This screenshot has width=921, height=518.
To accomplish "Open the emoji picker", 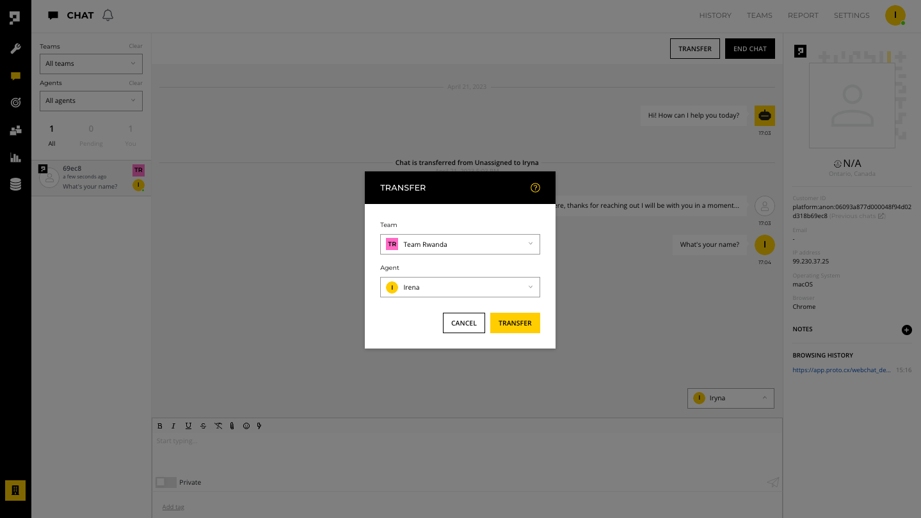I will (246, 426).
